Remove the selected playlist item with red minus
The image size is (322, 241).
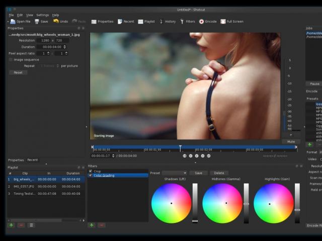coord(21,225)
